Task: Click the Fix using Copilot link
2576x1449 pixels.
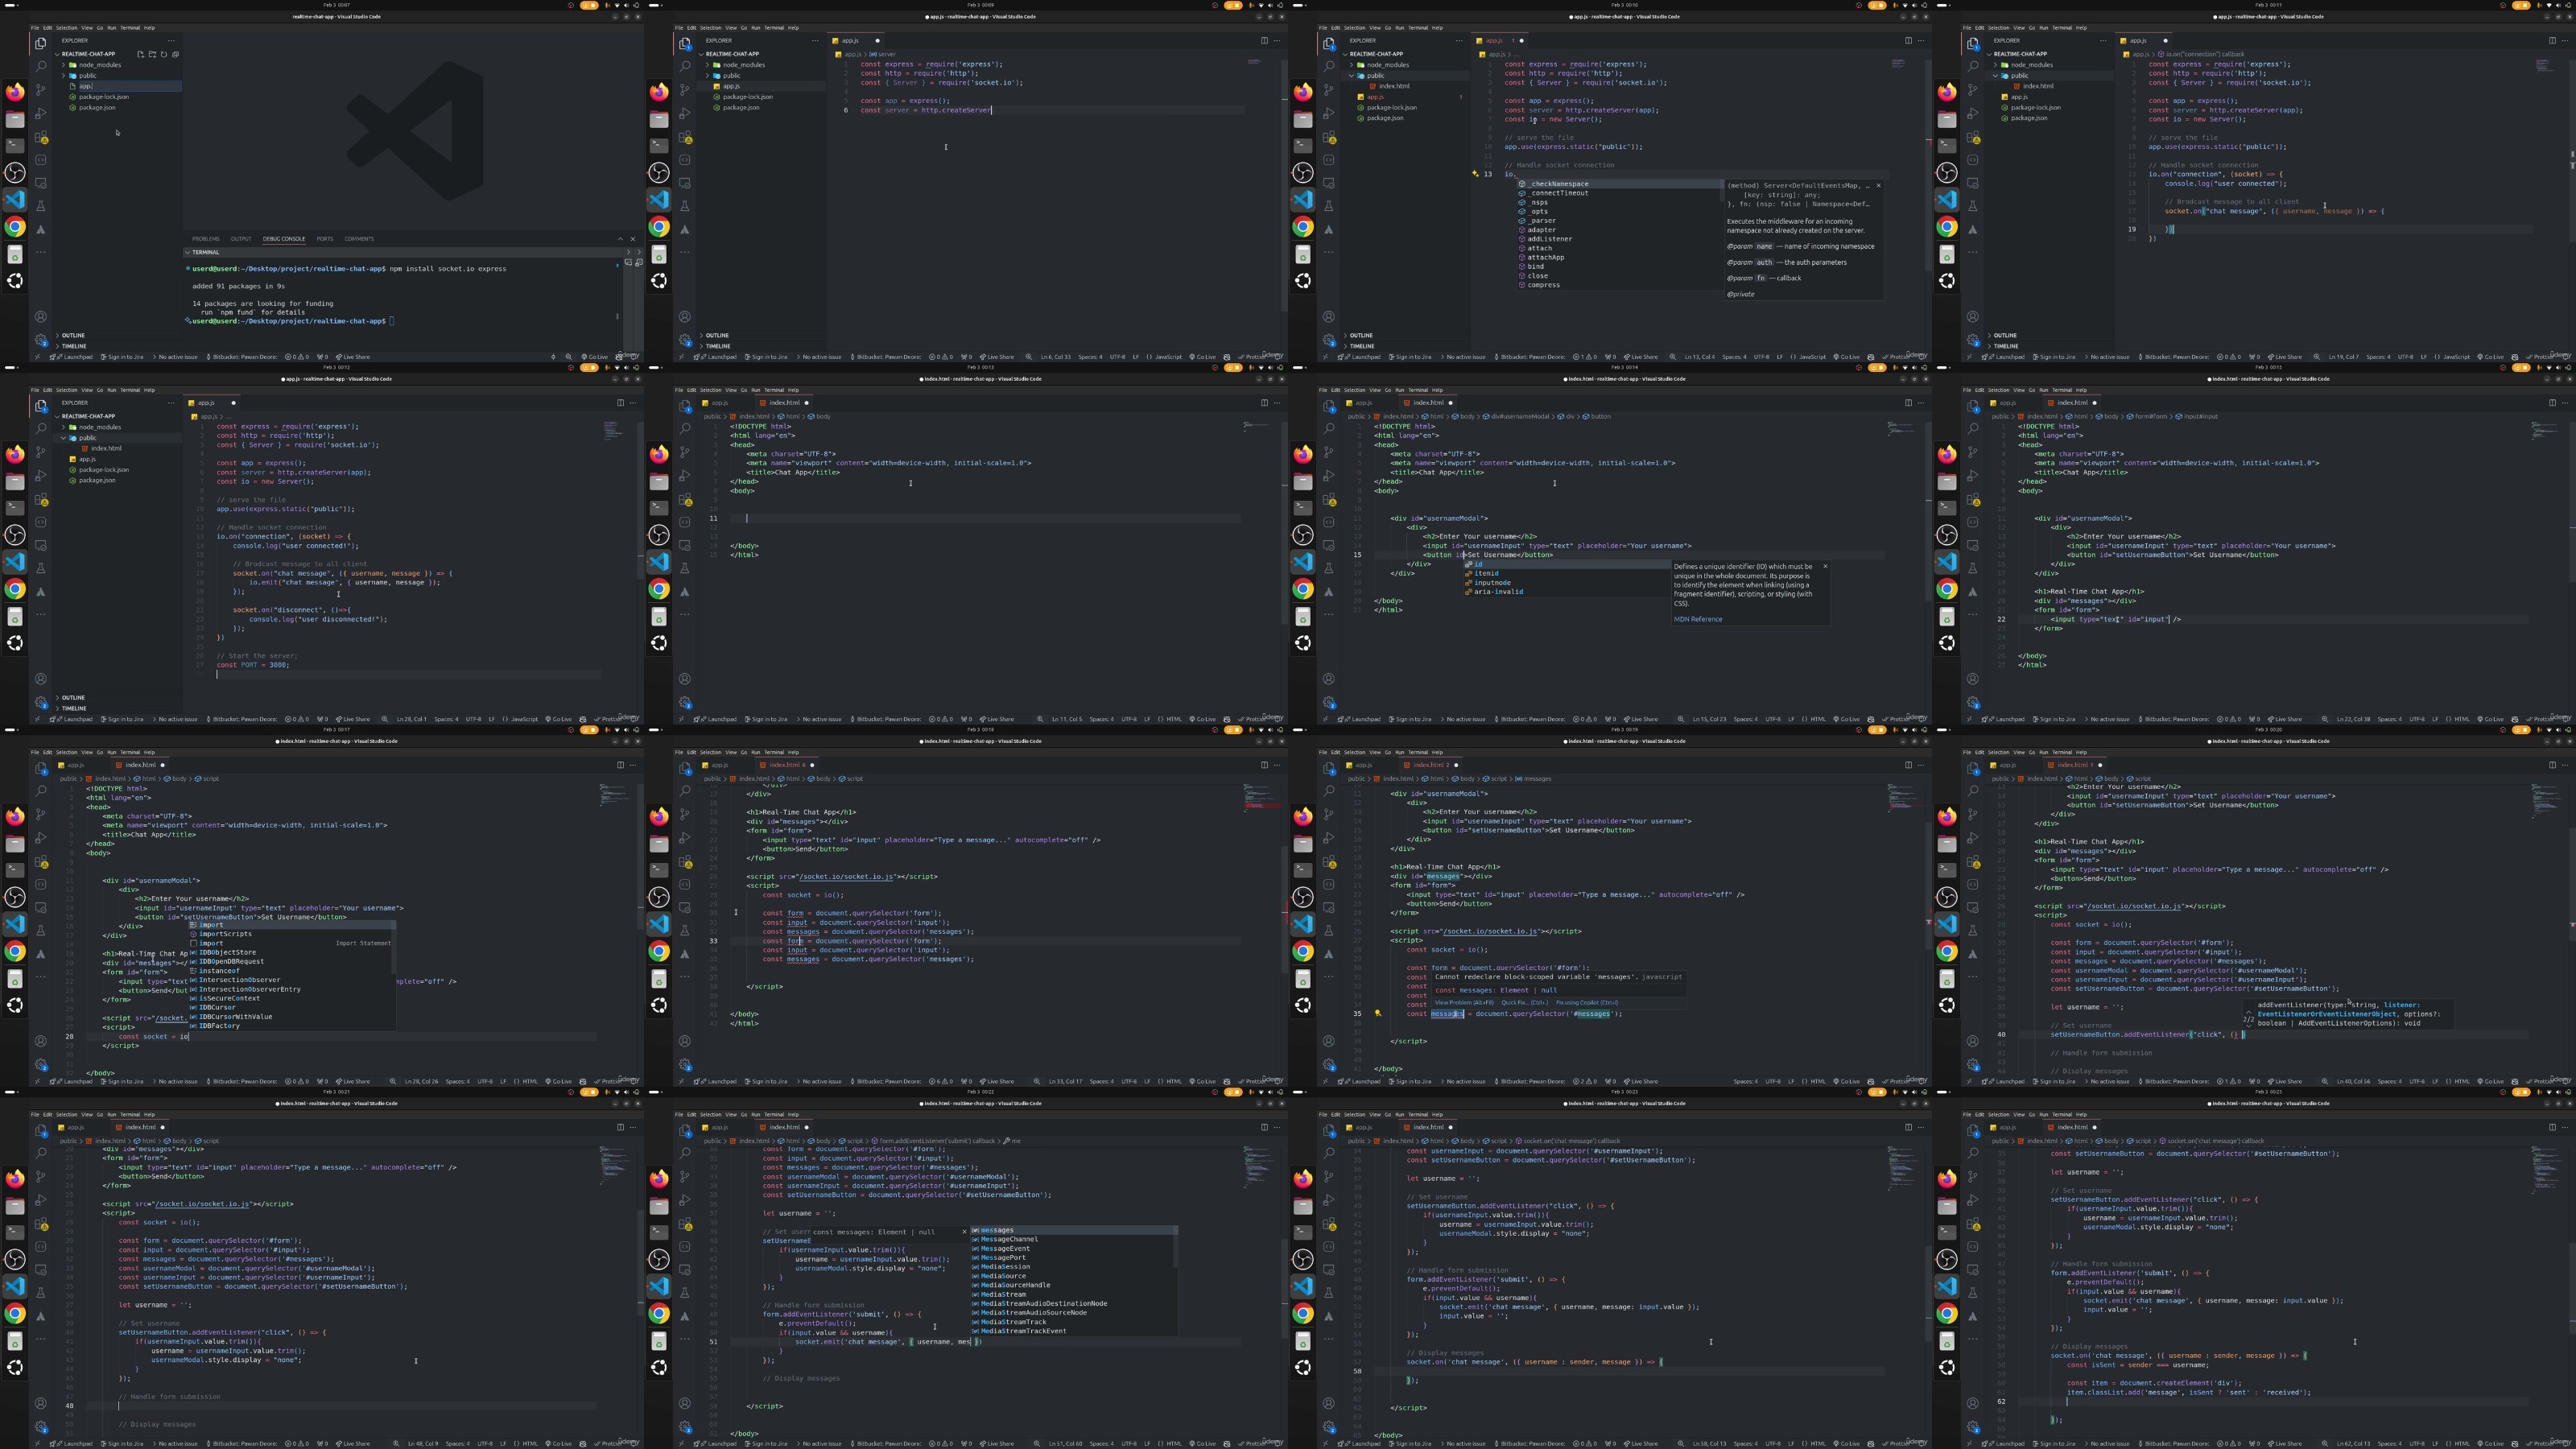Action: click(1587, 1002)
